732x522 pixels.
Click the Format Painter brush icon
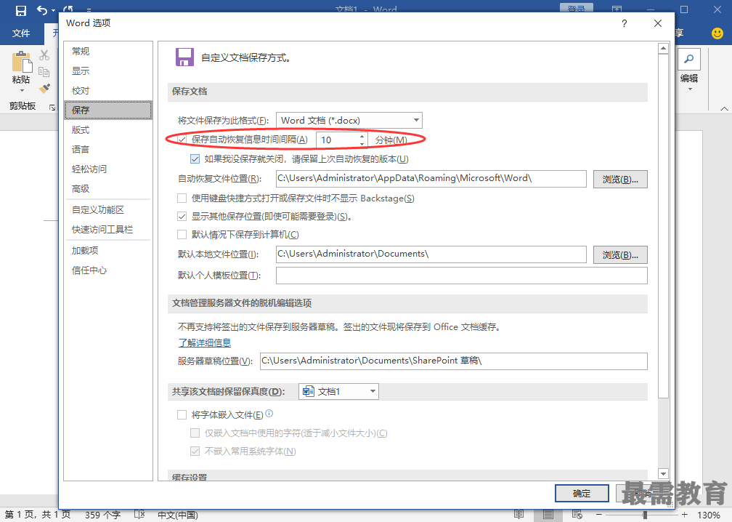point(44,88)
